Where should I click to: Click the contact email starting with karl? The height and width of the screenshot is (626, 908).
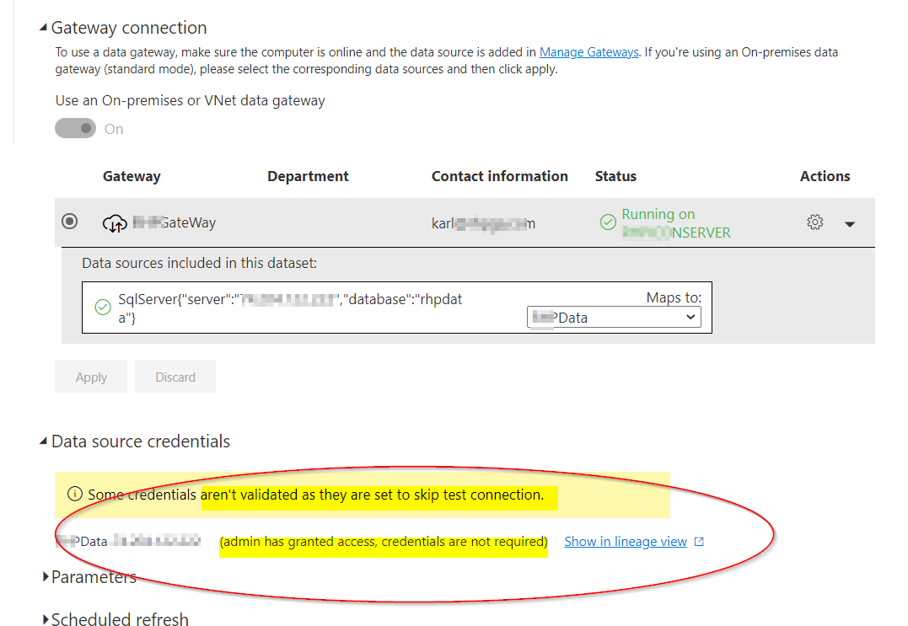pyautogui.click(x=484, y=223)
